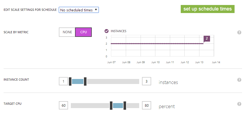246x120 pixels.
Task: Click help icon for Target CPU
Action: click(x=239, y=104)
